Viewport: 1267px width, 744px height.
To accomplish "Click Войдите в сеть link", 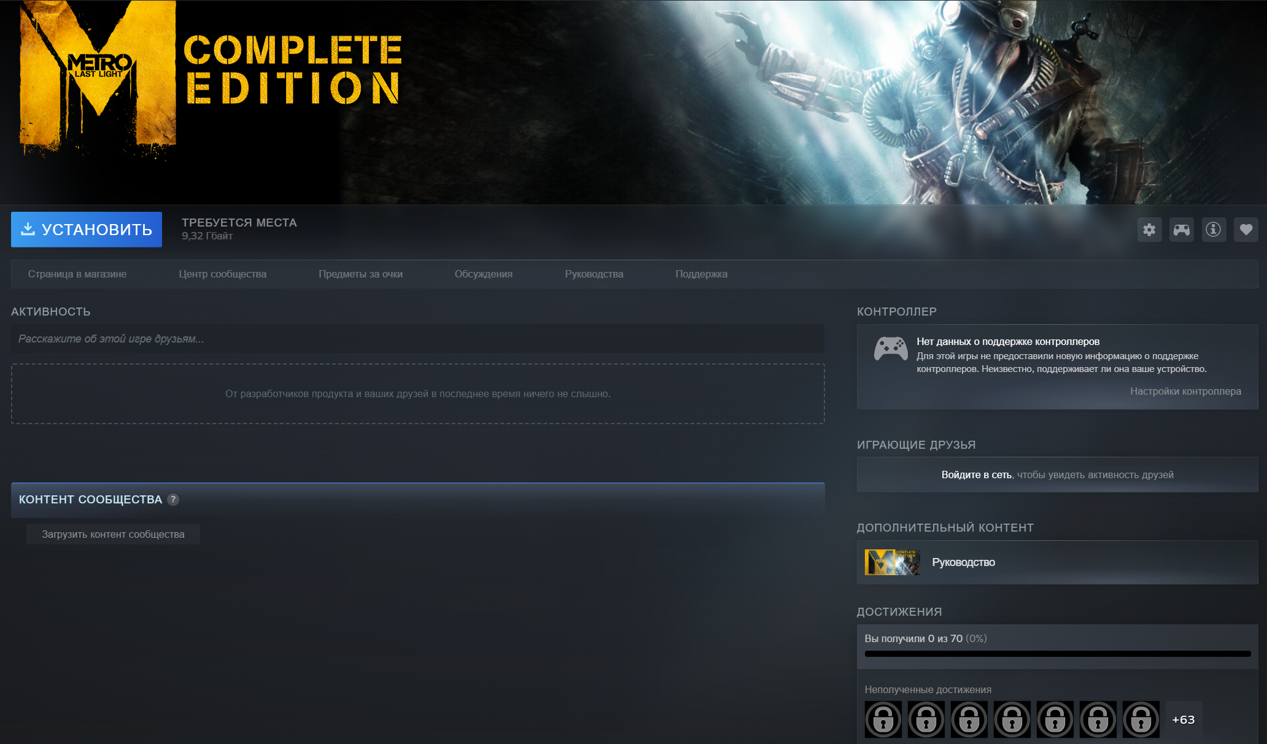I will pos(976,475).
